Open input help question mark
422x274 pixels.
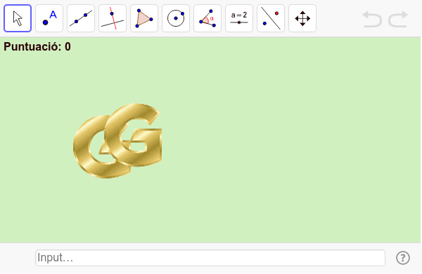(403, 258)
